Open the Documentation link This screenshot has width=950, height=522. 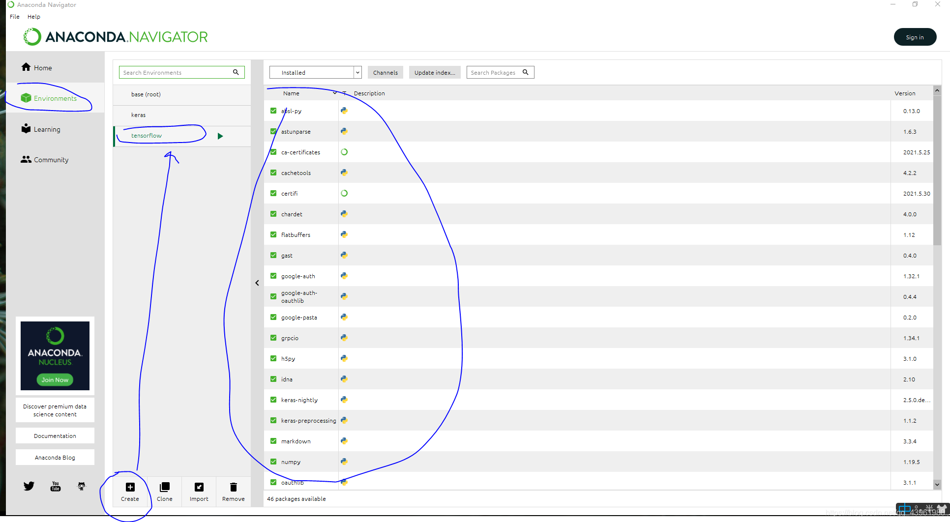55,435
